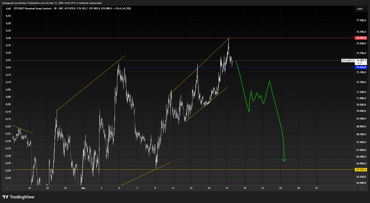Click the yellow 65.560,4 price label
This screenshot has width=370, height=203.
(x=361, y=169)
